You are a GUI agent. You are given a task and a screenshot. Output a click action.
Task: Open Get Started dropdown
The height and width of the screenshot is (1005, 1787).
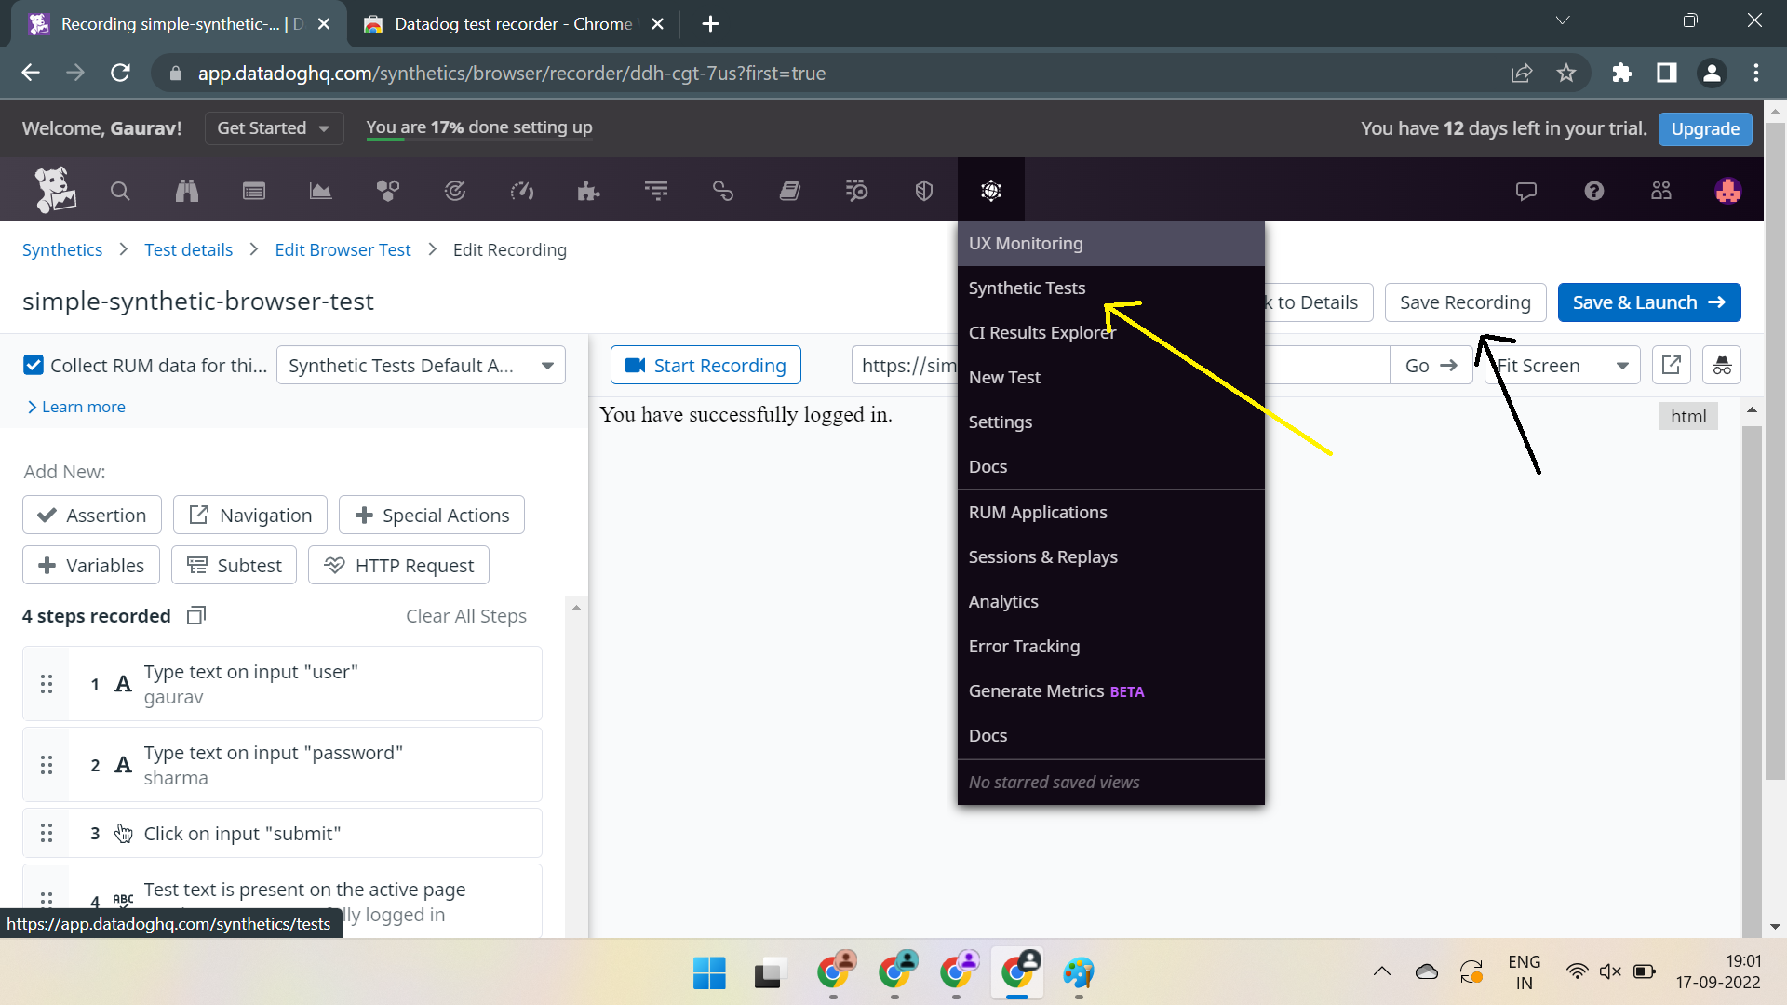[x=274, y=128]
